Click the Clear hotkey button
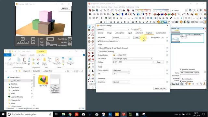Viewport: 208px width, 117px height. (x=159, y=62)
